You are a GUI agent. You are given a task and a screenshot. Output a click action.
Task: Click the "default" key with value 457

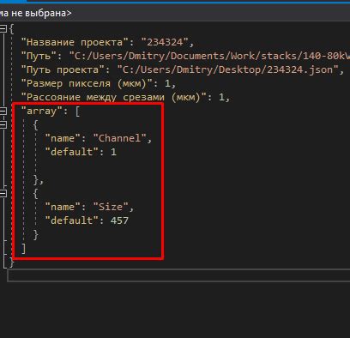tap(72, 220)
